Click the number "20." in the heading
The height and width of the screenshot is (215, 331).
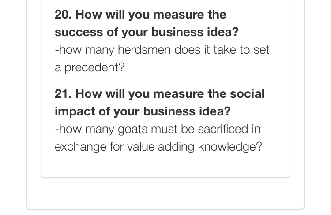click(x=63, y=15)
